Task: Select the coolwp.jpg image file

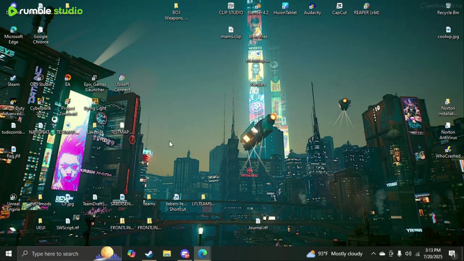Action: [448, 33]
